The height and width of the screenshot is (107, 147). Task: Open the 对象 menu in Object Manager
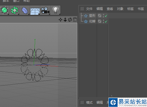click(x=120, y=9)
